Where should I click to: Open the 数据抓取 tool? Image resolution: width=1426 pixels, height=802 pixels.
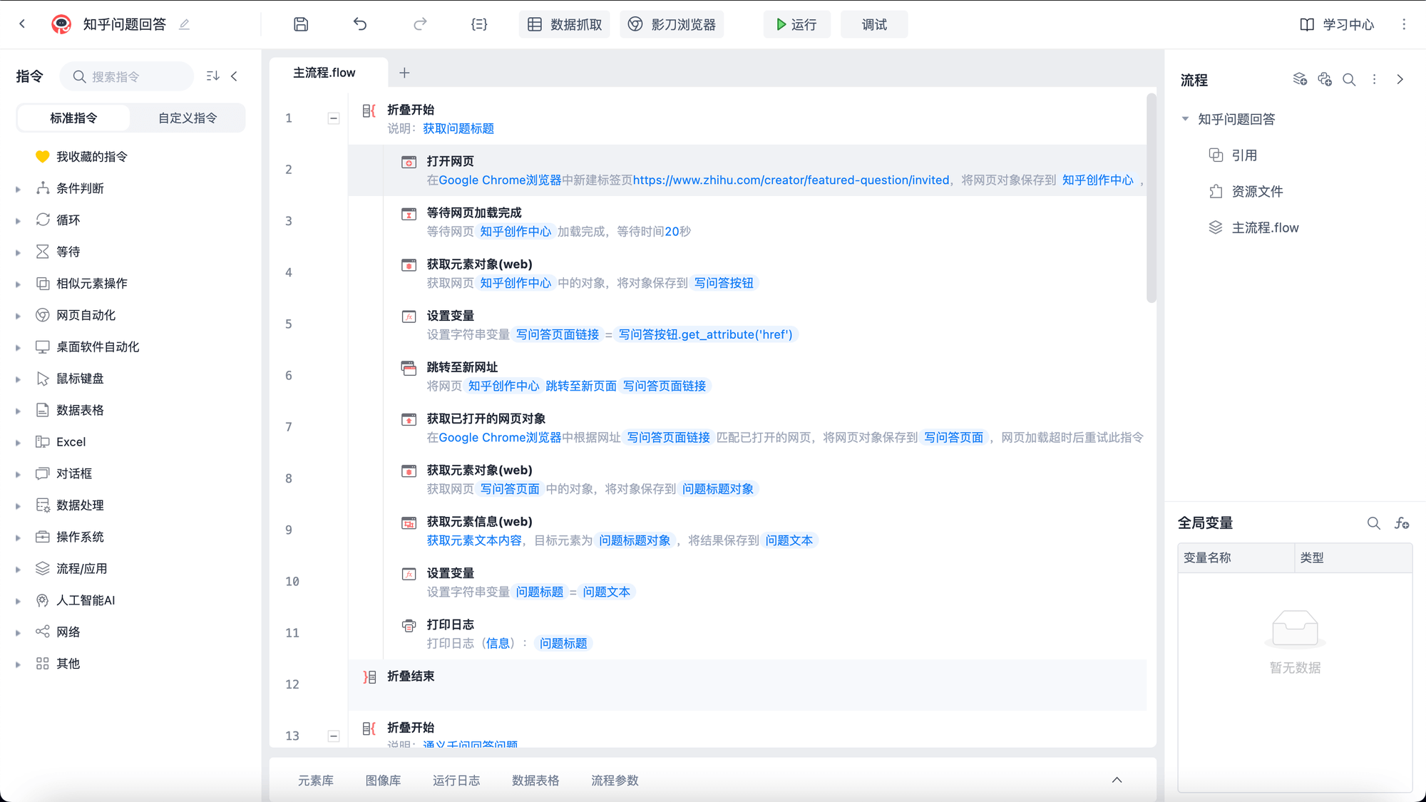(x=565, y=24)
